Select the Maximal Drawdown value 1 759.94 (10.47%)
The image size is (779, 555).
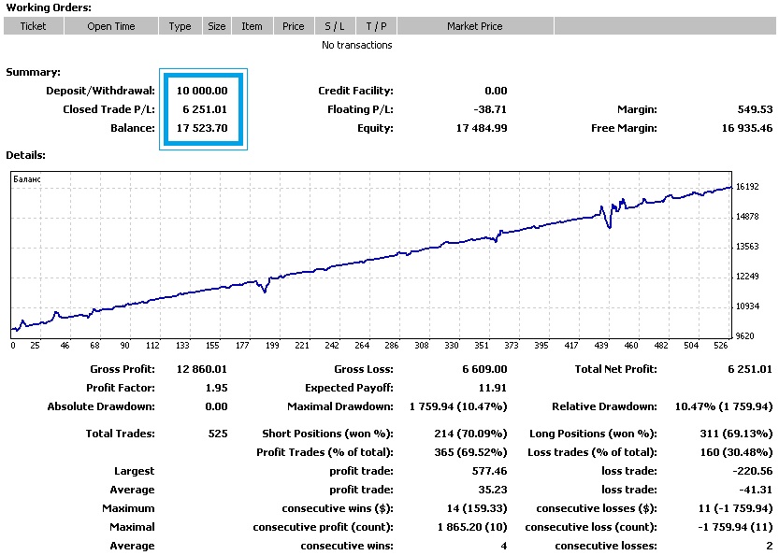click(458, 406)
